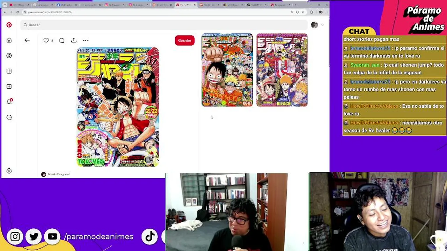Open the Chrome three-dot menu
The height and width of the screenshot is (251, 447).
click(x=326, y=12)
